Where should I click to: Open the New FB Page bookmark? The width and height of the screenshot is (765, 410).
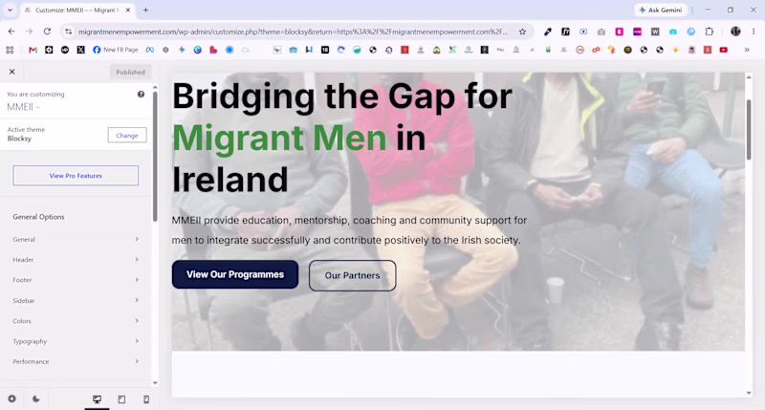pos(116,50)
